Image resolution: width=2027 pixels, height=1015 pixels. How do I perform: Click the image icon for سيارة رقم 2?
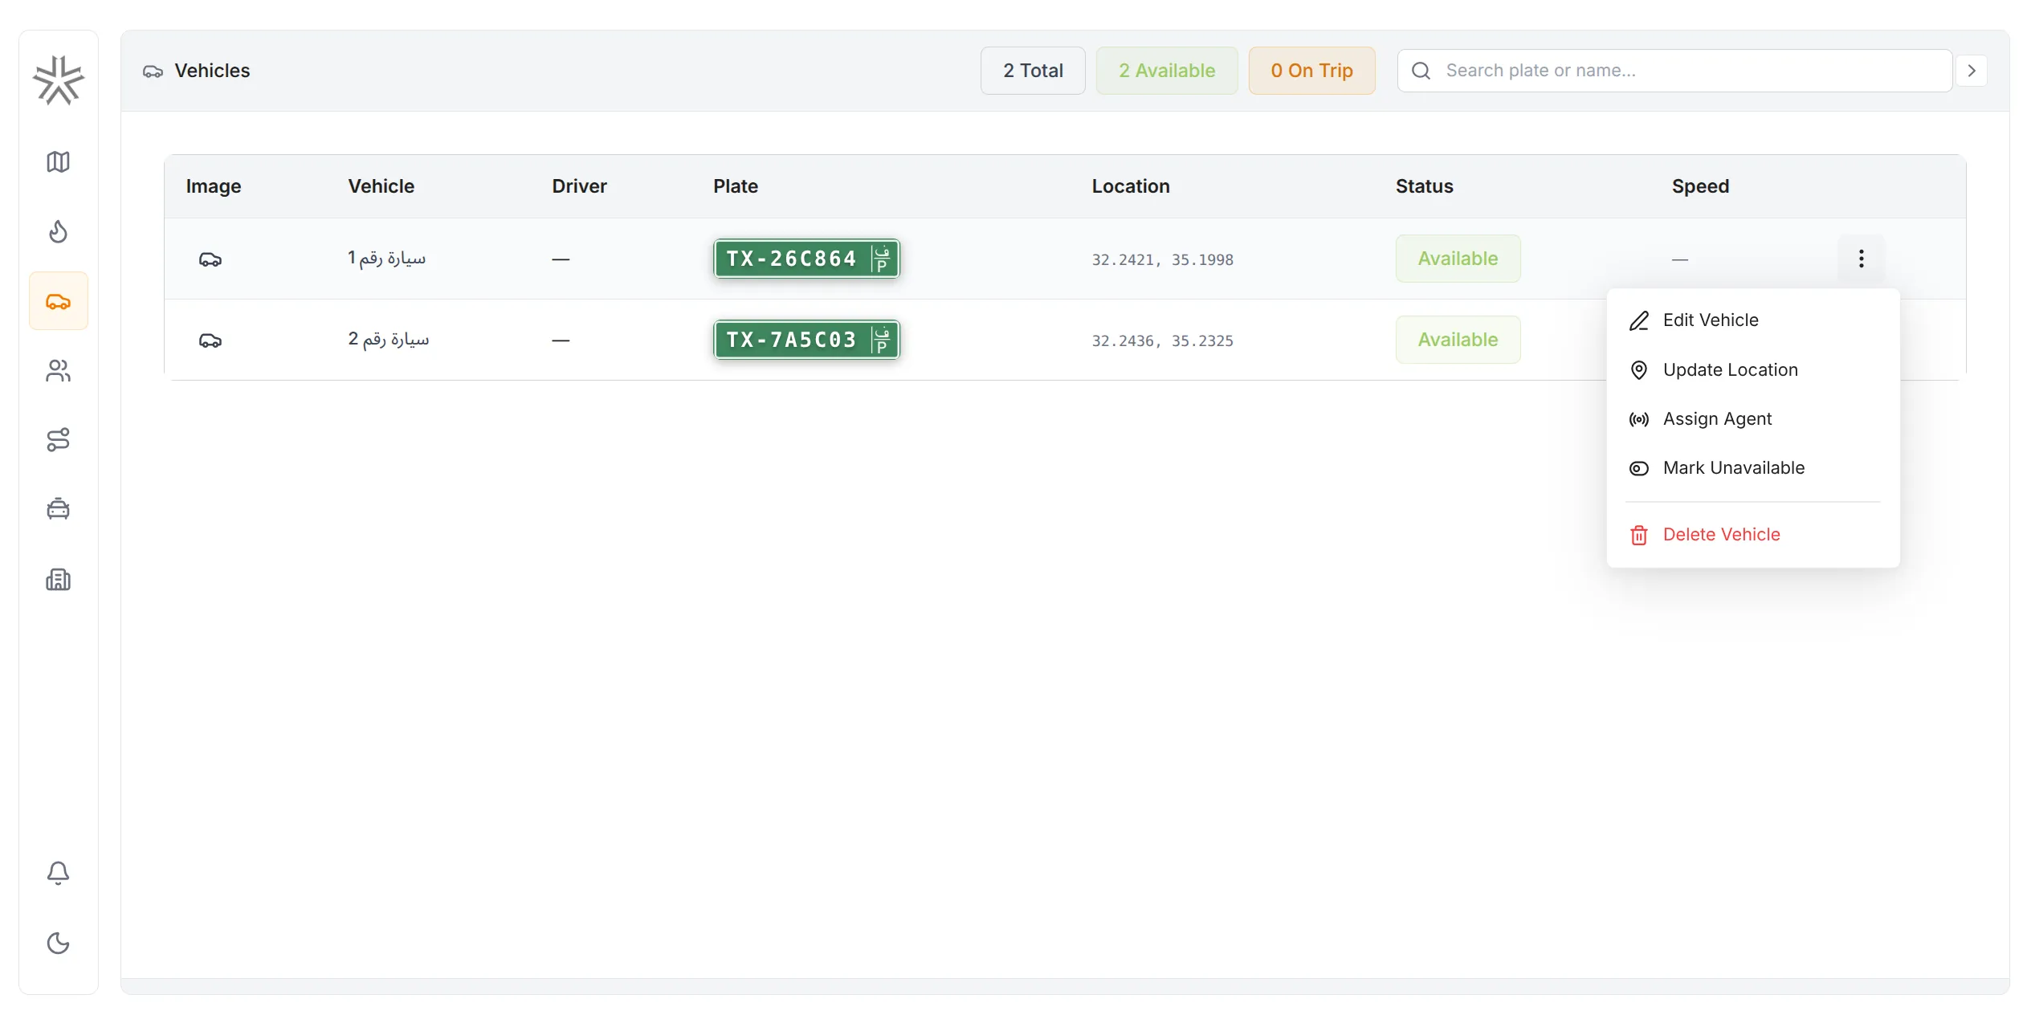pos(210,340)
